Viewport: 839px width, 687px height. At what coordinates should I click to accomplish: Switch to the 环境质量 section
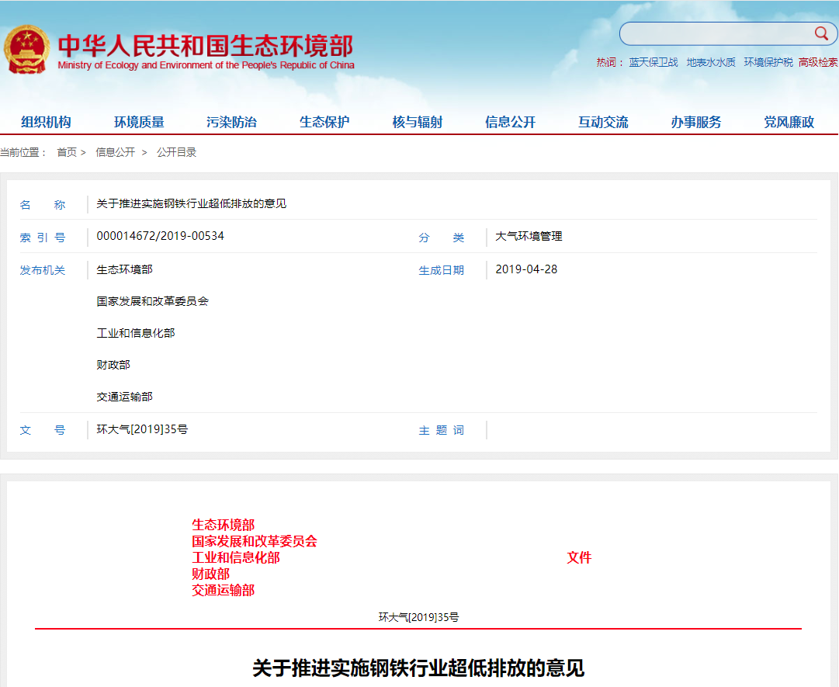tap(138, 121)
